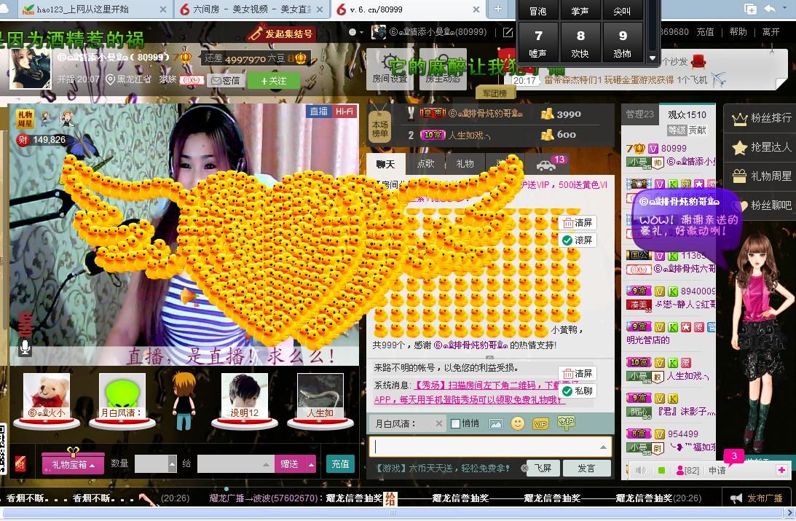This screenshot has height=521, width=796.
Task: Switch to the 管理23 tab
Action: (640, 114)
